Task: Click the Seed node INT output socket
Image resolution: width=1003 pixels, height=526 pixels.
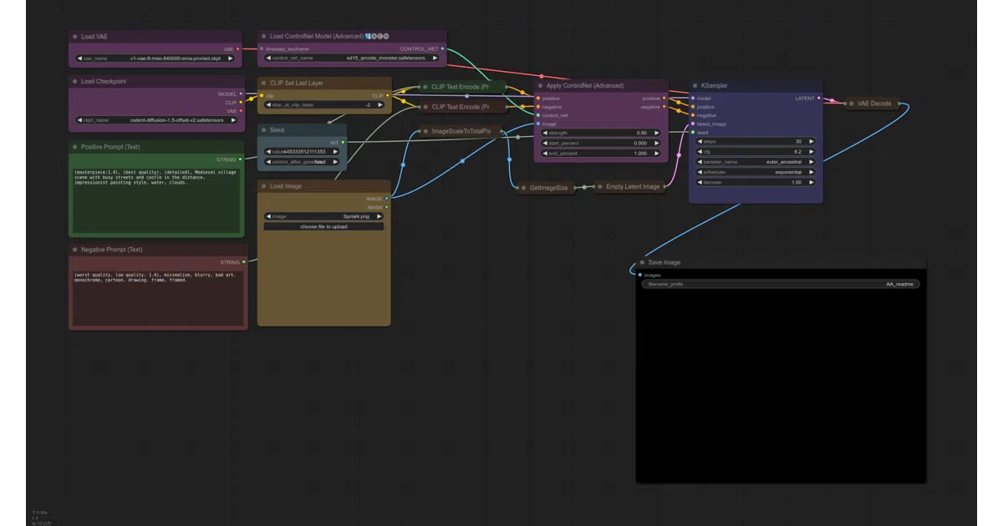Action: coord(343,143)
